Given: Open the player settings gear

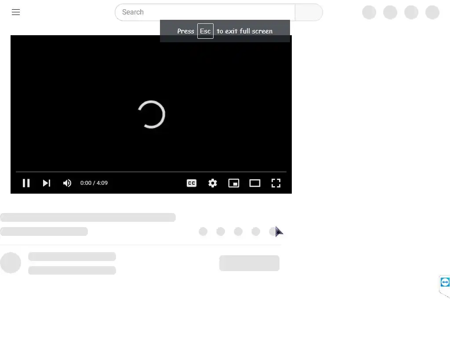Looking at the screenshot, I should coord(213,183).
